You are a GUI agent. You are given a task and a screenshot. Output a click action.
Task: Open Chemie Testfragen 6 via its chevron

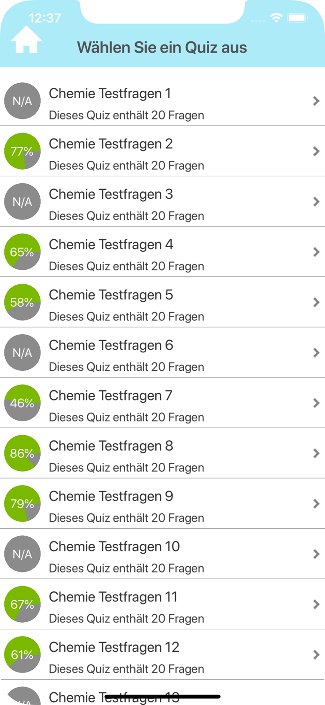click(317, 352)
